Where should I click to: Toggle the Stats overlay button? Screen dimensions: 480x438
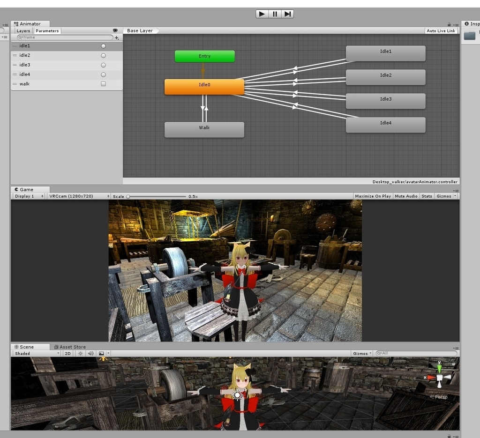(x=427, y=196)
